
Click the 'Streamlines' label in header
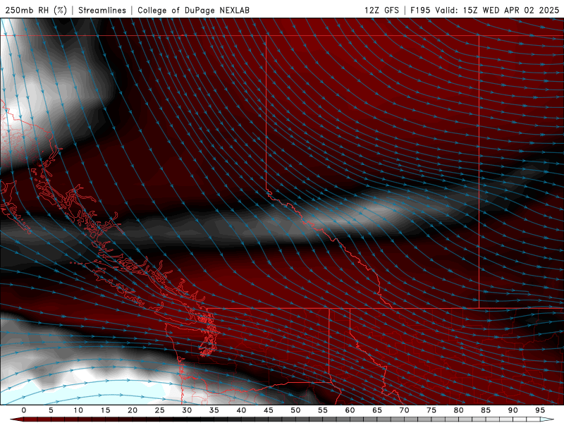pyautogui.click(x=102, y=10)
